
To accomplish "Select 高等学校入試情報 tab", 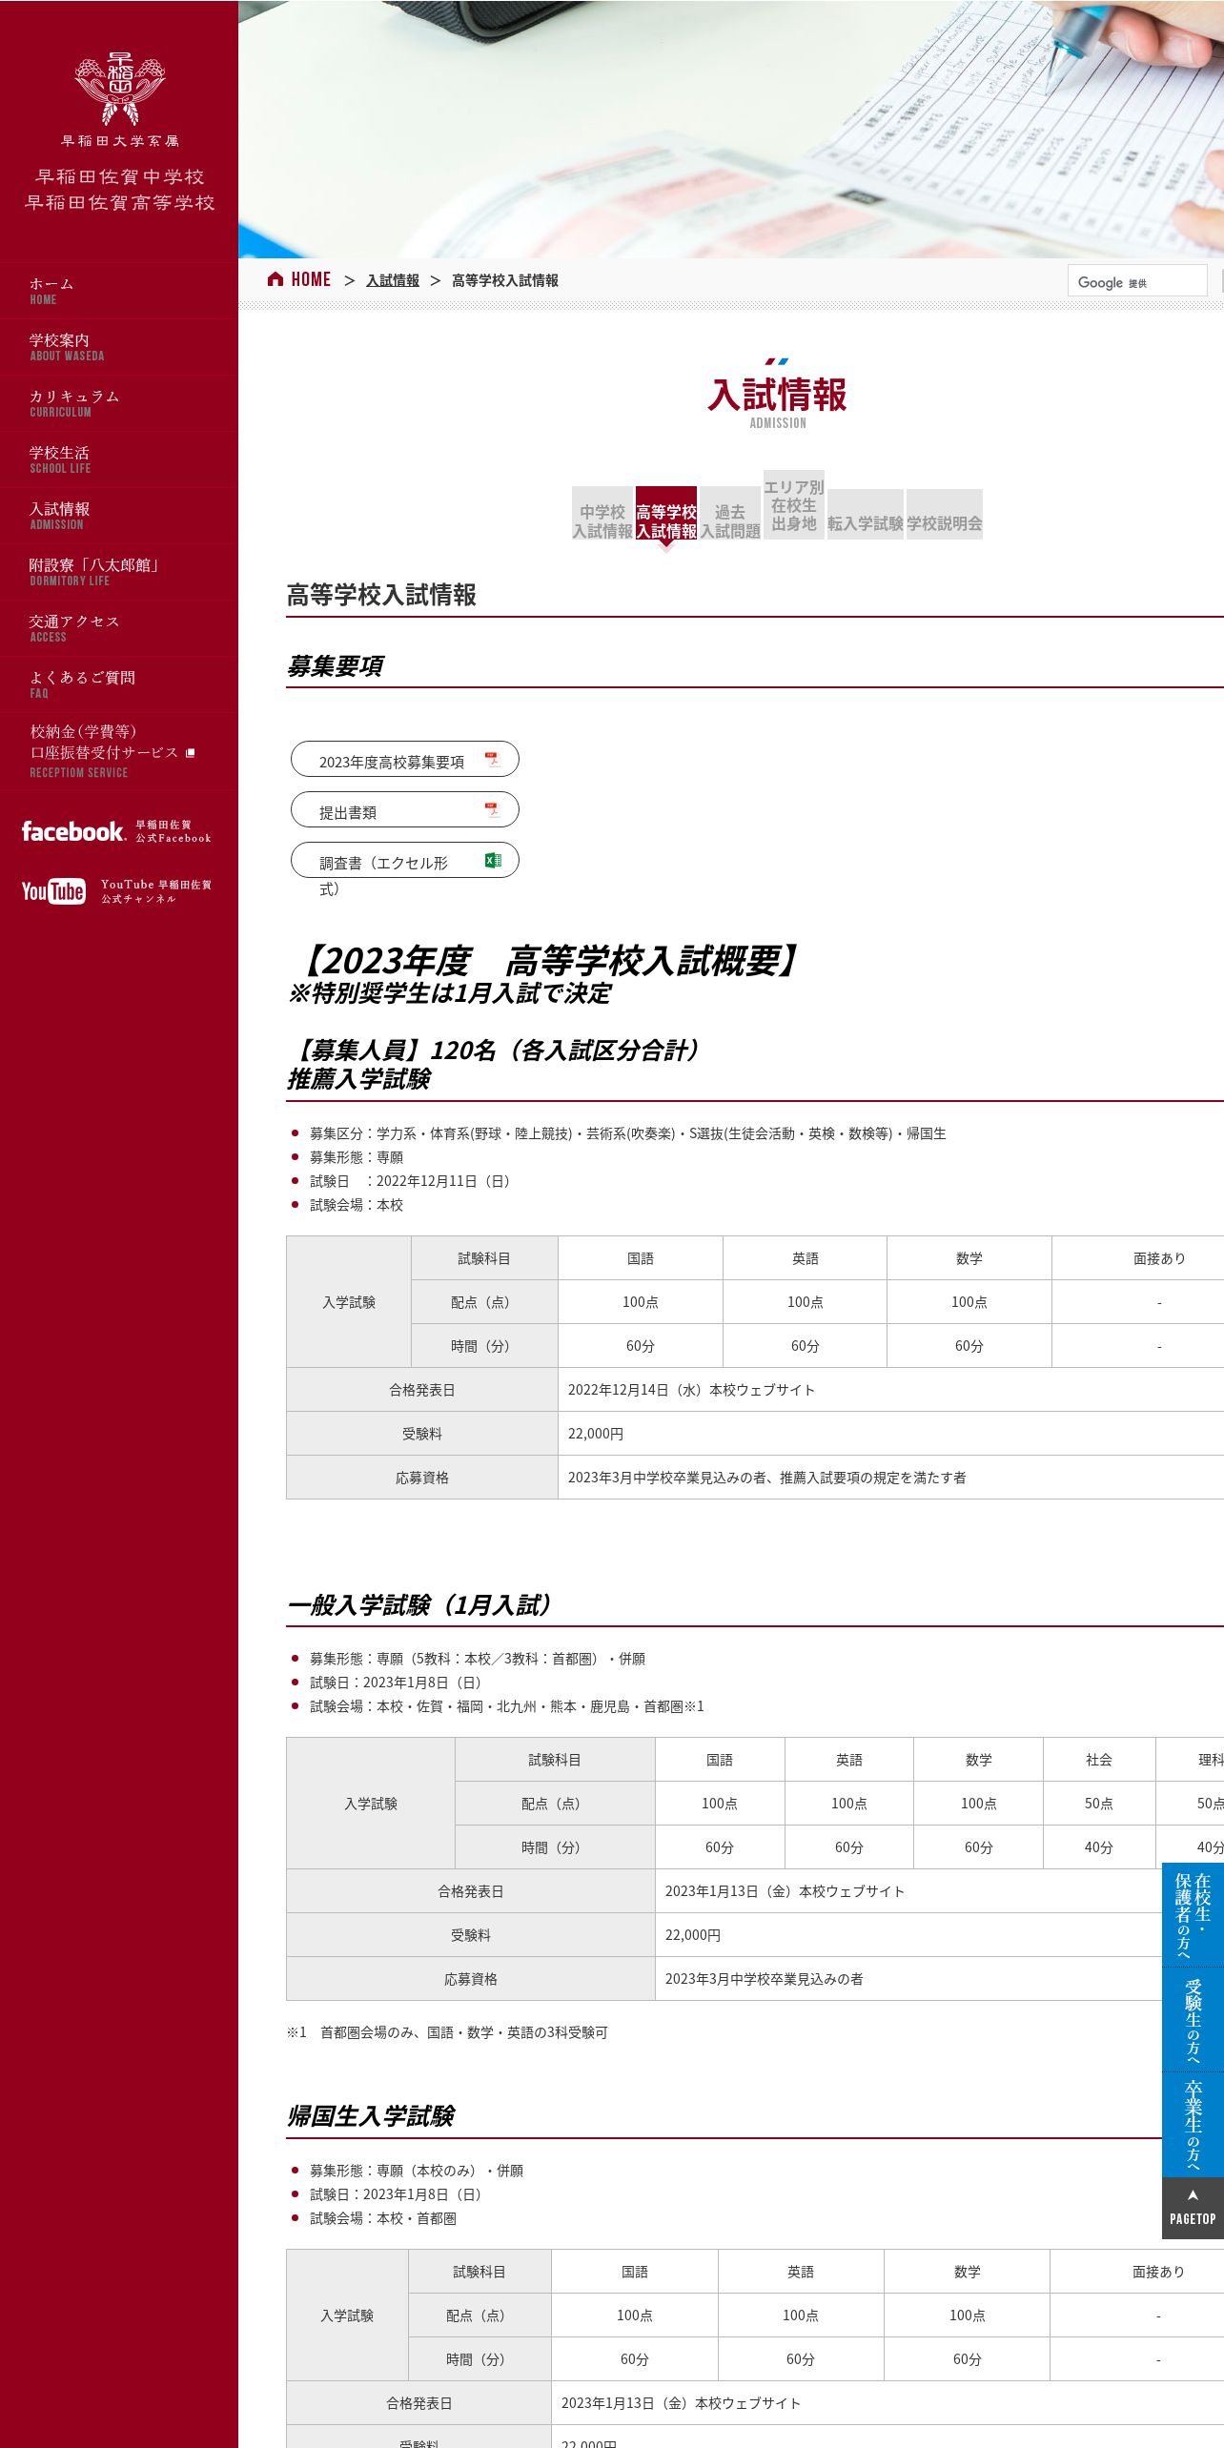I will pos(666,514).
